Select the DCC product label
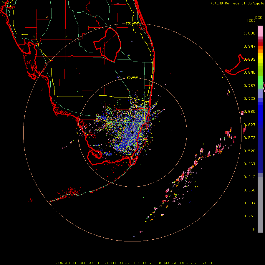Image resolution: width=265 pixels, height=265 pixels. (x=259, y=18)
